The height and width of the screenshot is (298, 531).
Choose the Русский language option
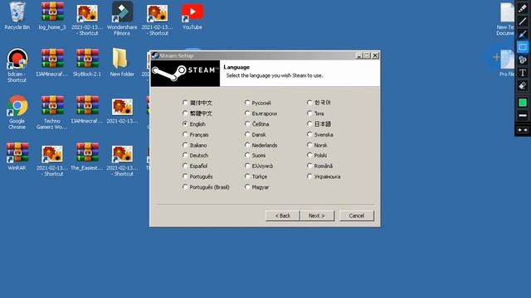247,103
